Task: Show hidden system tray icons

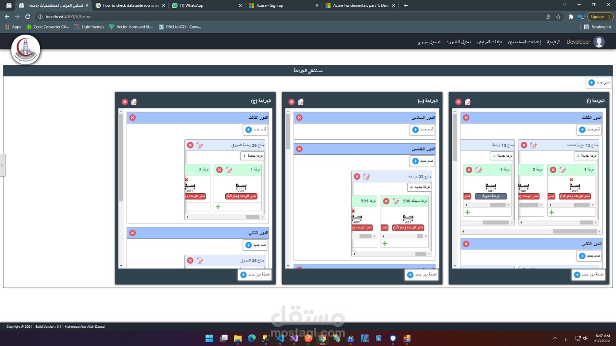Action: [x=554, y=338]
